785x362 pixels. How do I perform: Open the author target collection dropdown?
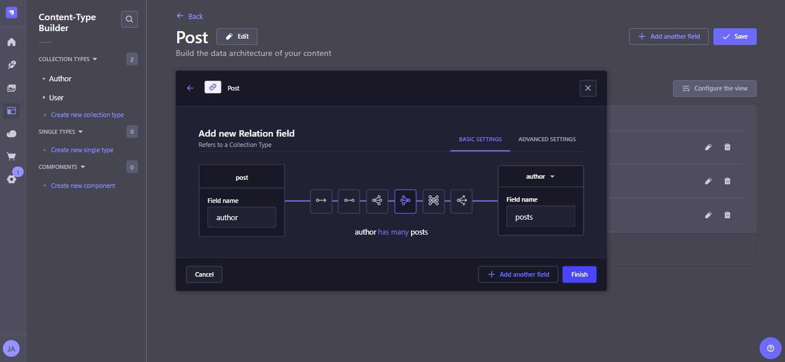[540, 177]
